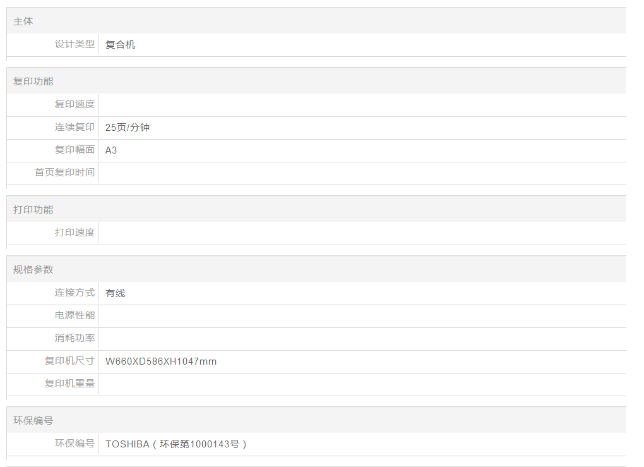Click the 规格参数 section header
644x467 pixels.
tap(33, 270)
